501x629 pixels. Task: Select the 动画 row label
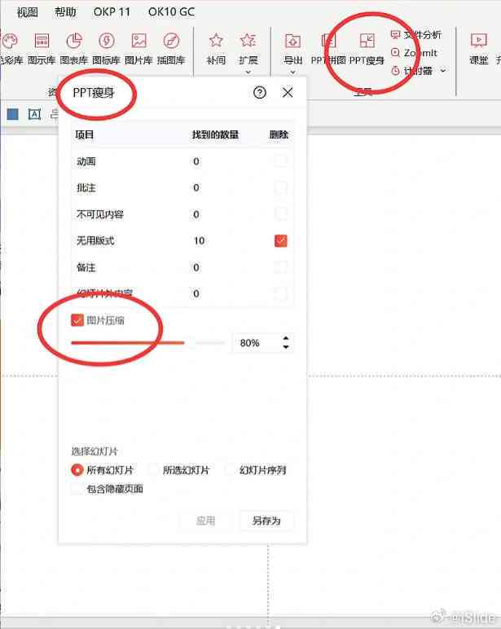click(86, 161)
